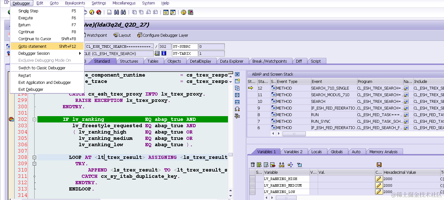Click Configure Debugger Layer button
The image size is (444, 200).
click(163, 35)
